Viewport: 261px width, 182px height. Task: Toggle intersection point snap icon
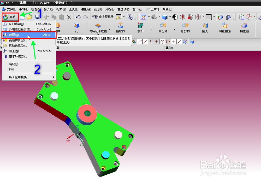tap(156, 42)
